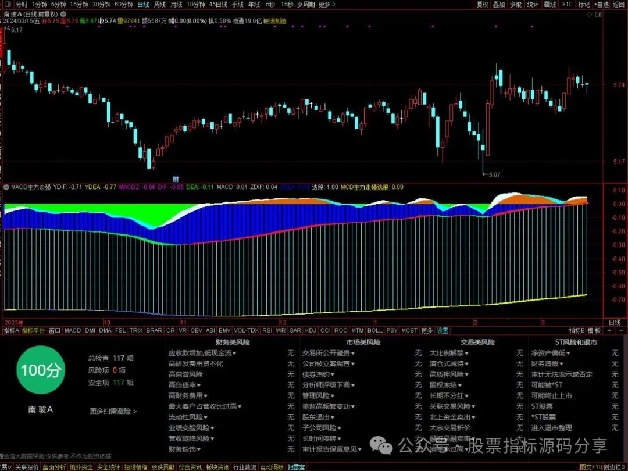This screenshot has height=471, width=628.
Task: Select the 分时 period tab
Action: [x=22, y=5]
